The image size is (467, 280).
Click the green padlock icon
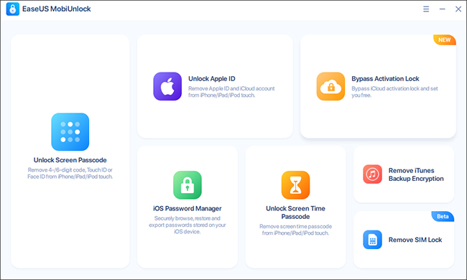[188, 185]
